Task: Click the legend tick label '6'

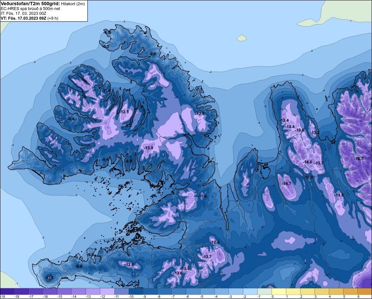Action: (x=358, y=297)
